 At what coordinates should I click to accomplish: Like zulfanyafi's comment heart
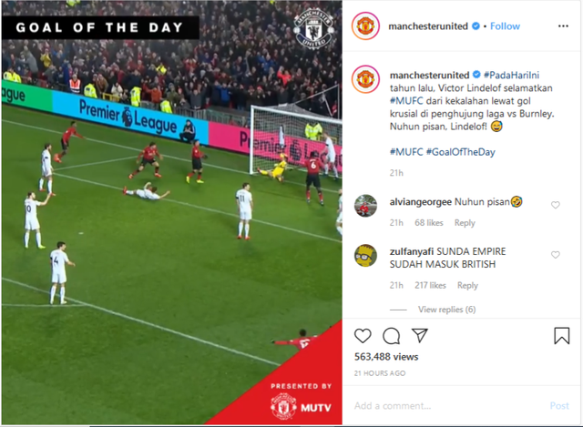click(556, 255)
